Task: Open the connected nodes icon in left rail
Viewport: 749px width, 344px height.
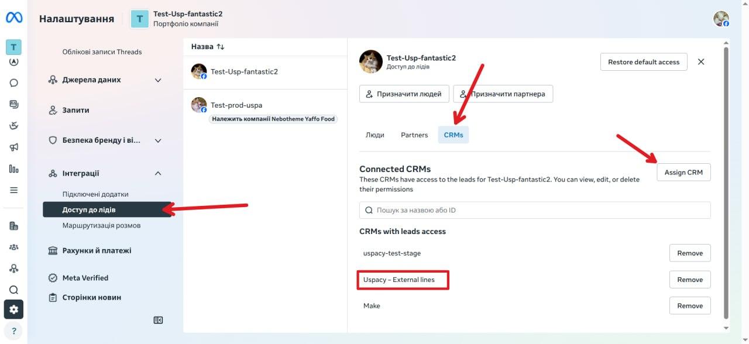Action: 14,269
